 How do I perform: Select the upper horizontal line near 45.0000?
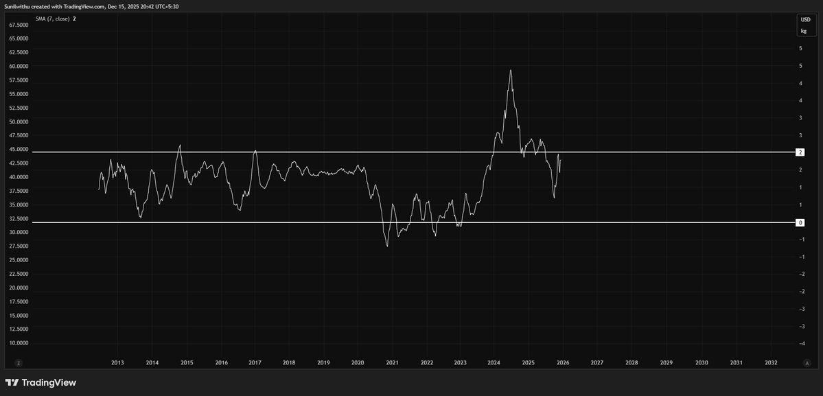coord(413,152)
